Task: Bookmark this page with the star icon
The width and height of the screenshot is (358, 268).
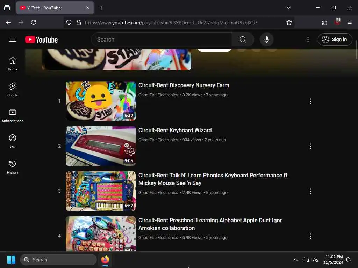Action: coord(289,22)
